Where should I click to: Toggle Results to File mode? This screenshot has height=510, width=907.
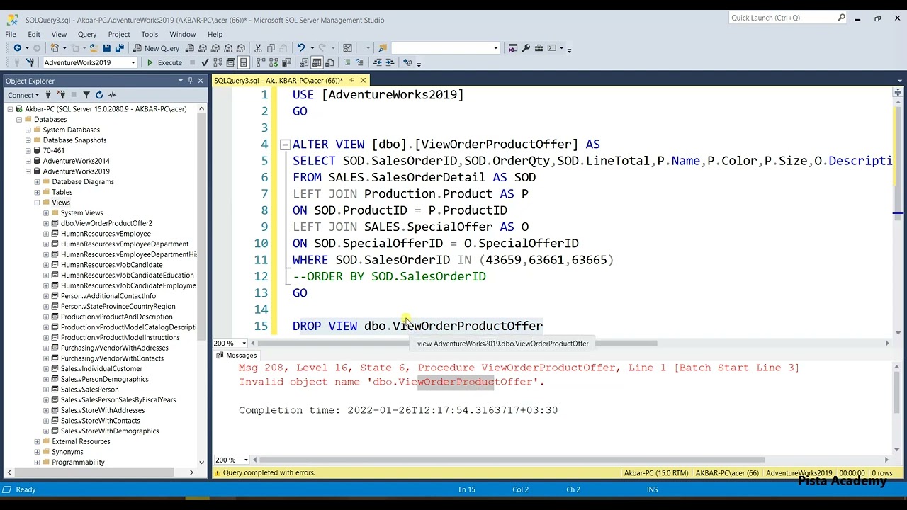pos(329,62)
